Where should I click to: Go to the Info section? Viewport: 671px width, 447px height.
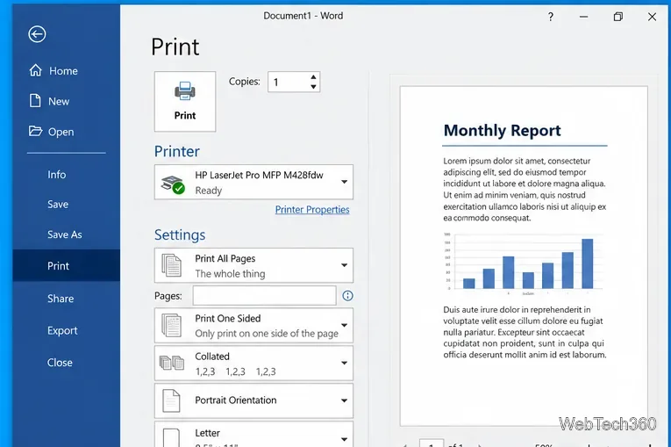point(56,175)
